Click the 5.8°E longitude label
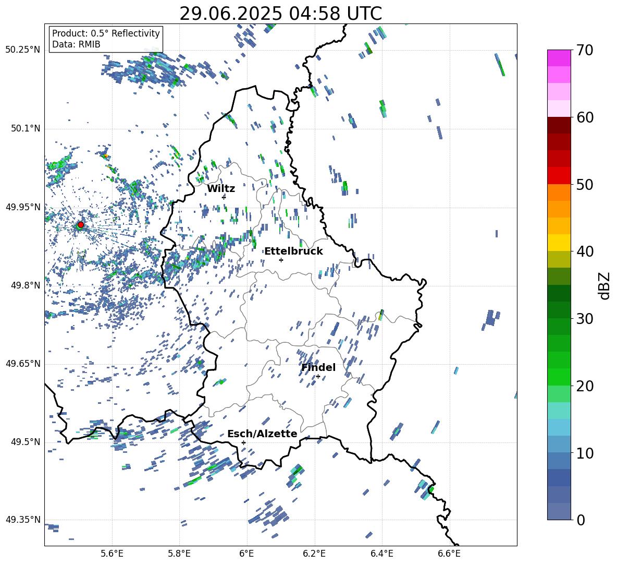This screenshot has height=564, width=617. [x=179, y=554]
